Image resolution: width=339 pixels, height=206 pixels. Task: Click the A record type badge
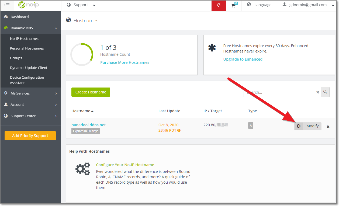251,125
